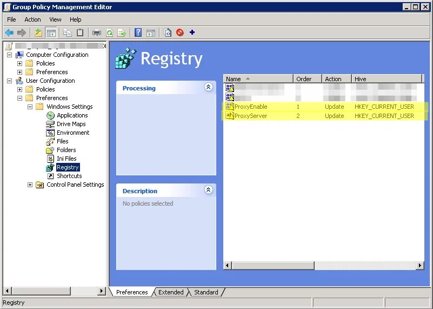Select Files in the tree

[x=62, y=141]
